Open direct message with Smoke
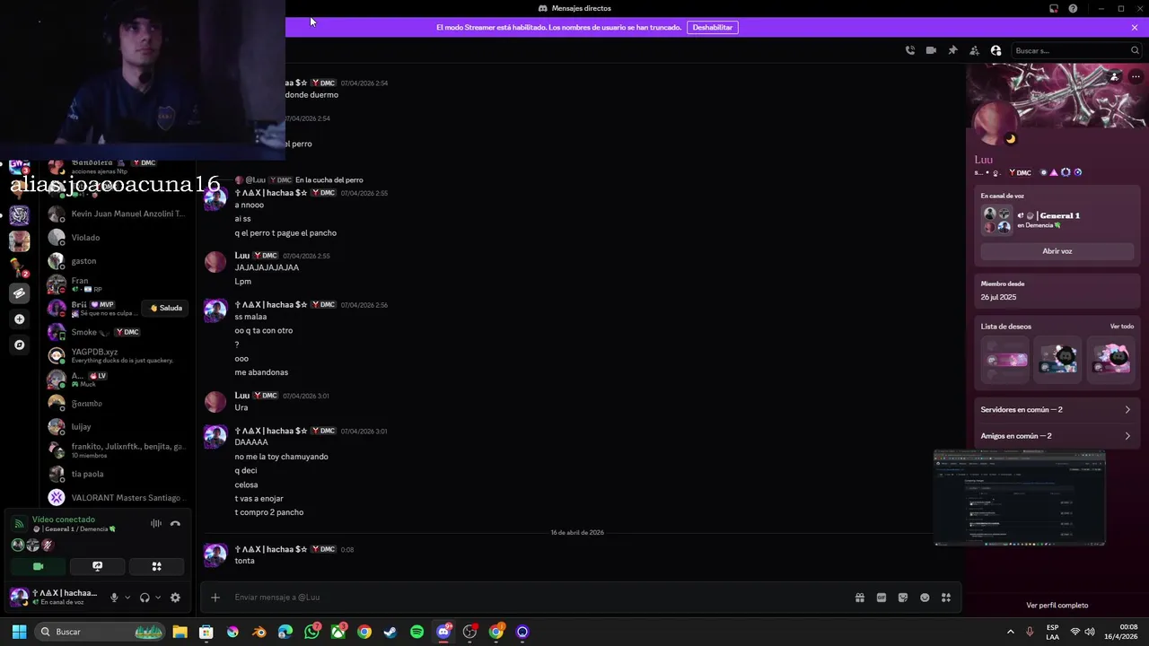Viewport: 1149px width, 646px height. pyautogui.click(x=118, y=332)
